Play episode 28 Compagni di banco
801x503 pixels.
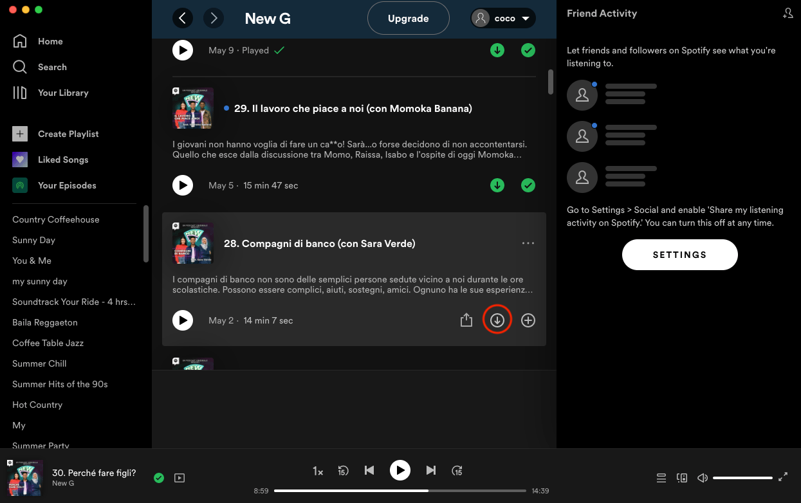(183, 320)
